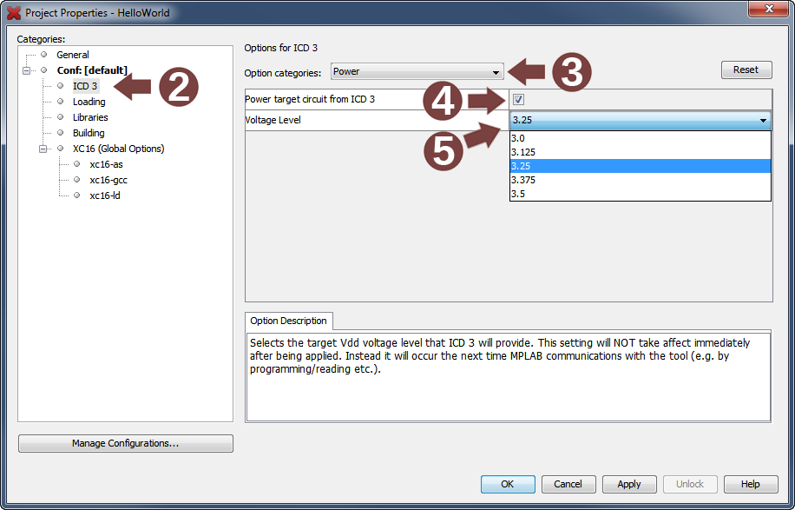Select the Libraries category
This screenshot has width=795, height=510.
[90, 117]
